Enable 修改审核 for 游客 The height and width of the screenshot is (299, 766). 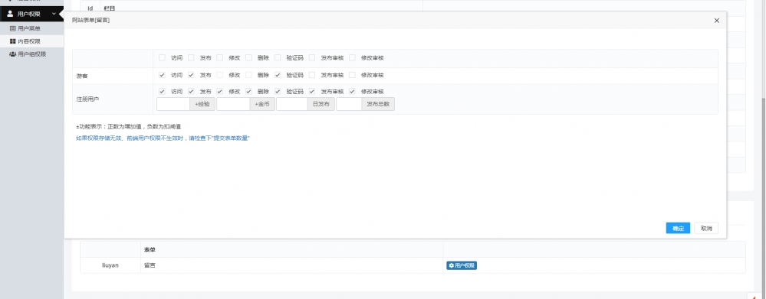352,76
